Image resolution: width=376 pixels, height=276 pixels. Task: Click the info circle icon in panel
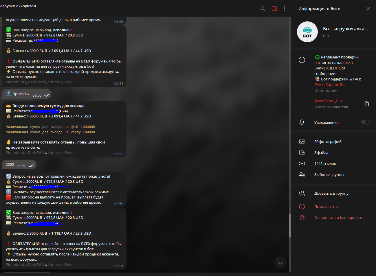302,60
